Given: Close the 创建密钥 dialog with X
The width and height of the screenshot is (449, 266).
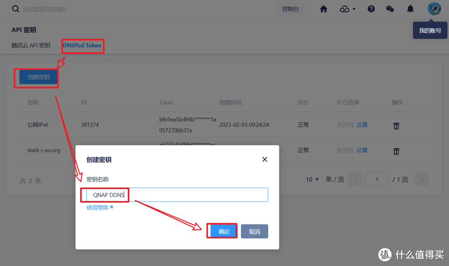Looking at the screenshot, I should tap(265, 159).
